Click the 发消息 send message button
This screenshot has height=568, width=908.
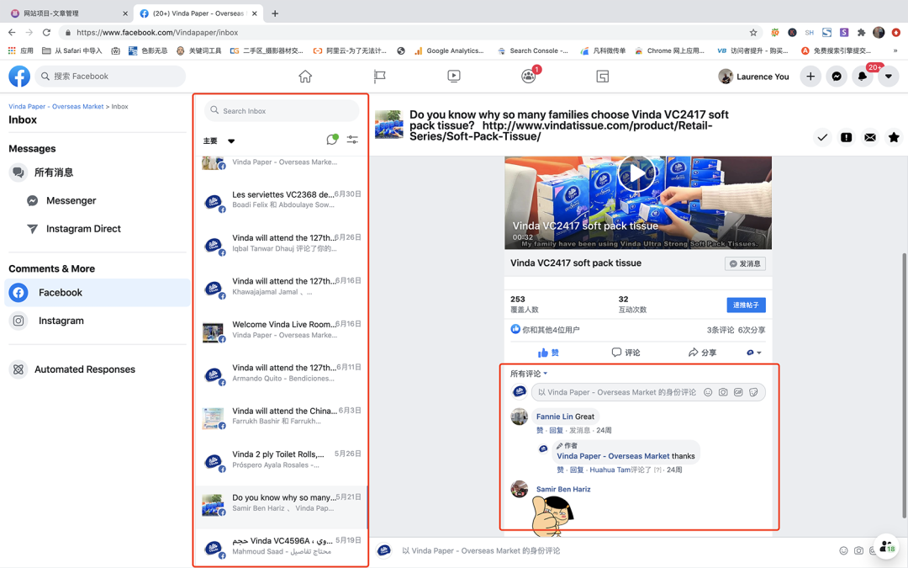[745, 263]
